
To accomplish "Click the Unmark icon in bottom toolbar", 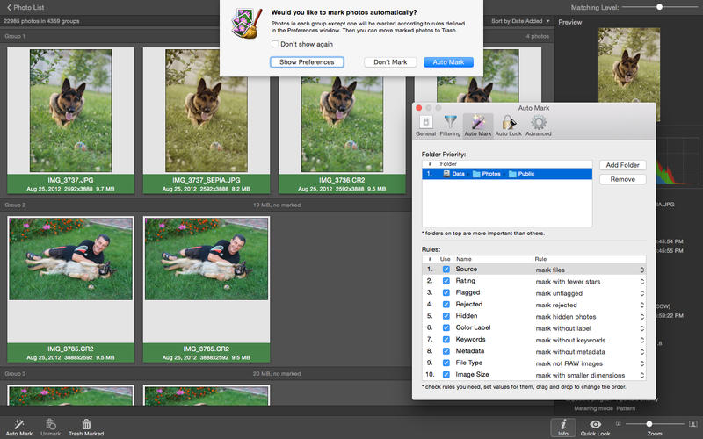I will (x=51, y=422).
